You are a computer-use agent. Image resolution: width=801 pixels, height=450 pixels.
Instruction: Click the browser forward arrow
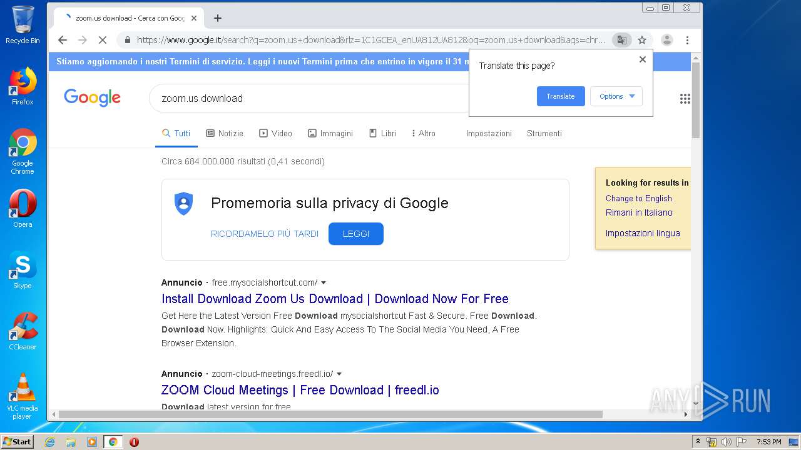click(83, 40)
